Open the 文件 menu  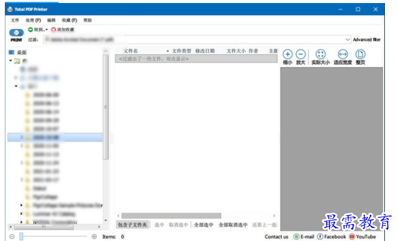point(15,21)
